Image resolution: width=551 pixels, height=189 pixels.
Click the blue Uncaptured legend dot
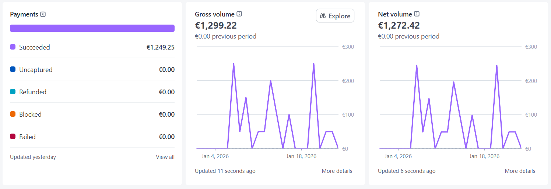click(13, 69)
